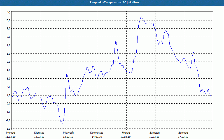Click the Sonntag day label
This screenshot has height=140, width=224.
183,133
